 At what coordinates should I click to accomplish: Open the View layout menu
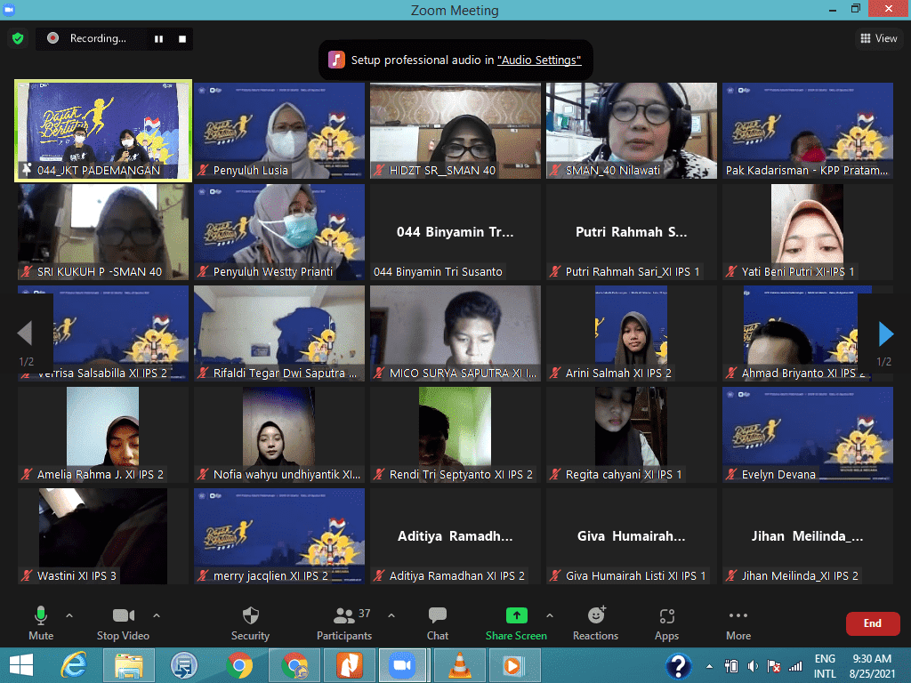coord(878,38)
